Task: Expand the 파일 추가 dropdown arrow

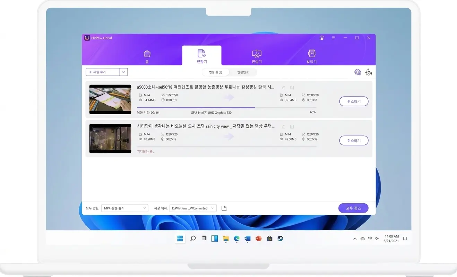Action: [124, 72]
